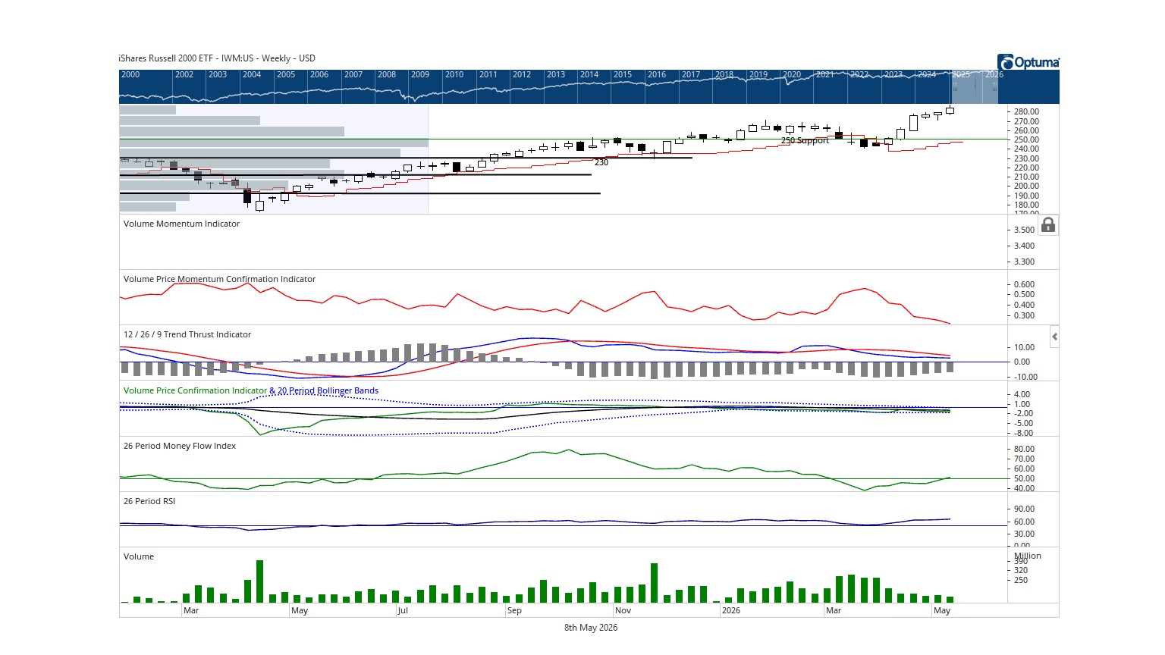Select the 26 Period Money Flow Index title
The height and width of the screenshot is (655, 1165).
point(179,446)
